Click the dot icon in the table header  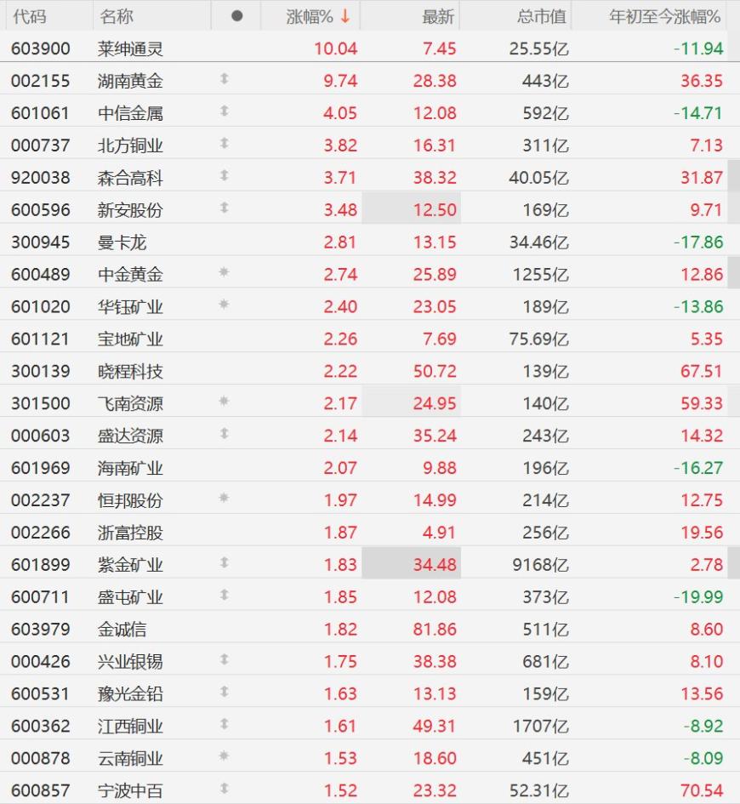click(236, 16)
